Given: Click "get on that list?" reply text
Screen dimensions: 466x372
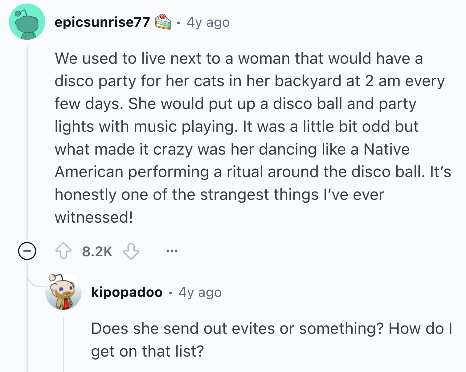Looking at the screenshot, I should pos(147,351).
